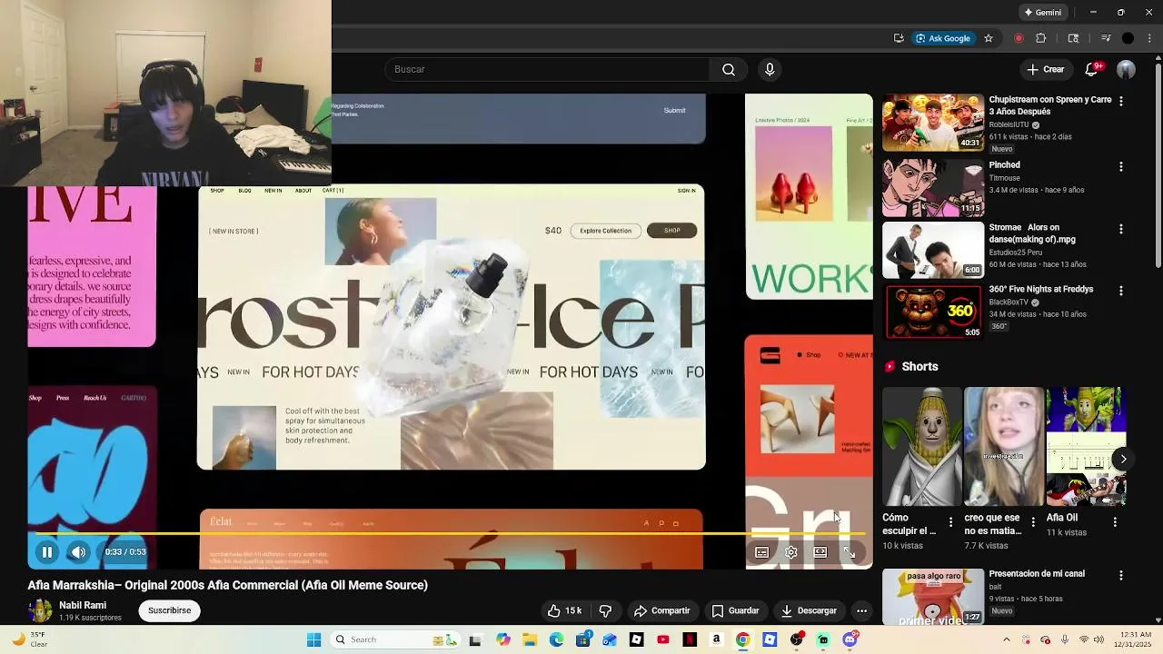The image size is (1163, 654).
Task: Open the Chrome profile avatar
Action: 1128,38
